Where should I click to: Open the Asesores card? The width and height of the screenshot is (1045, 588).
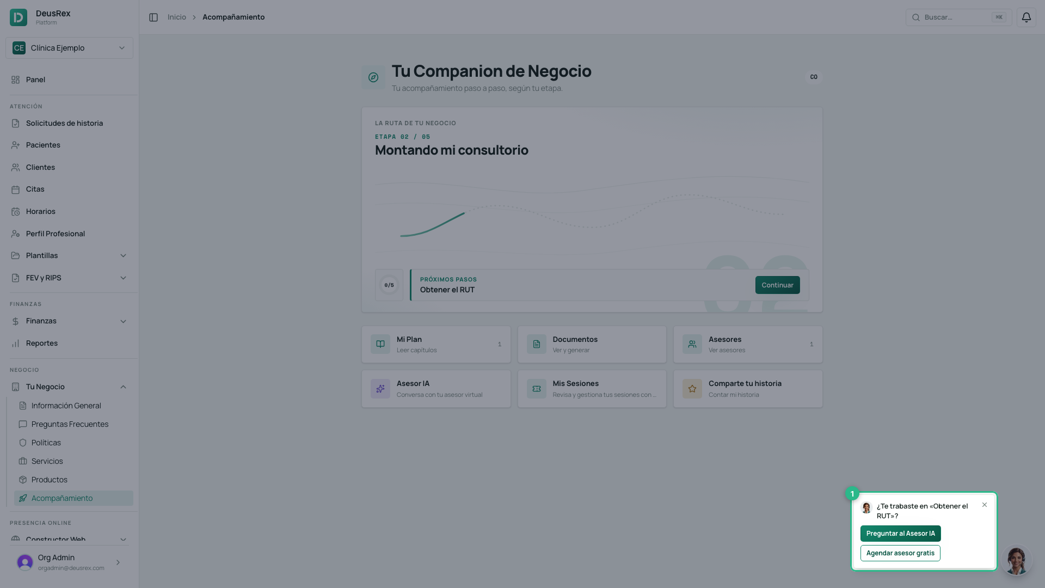(748, 344)
